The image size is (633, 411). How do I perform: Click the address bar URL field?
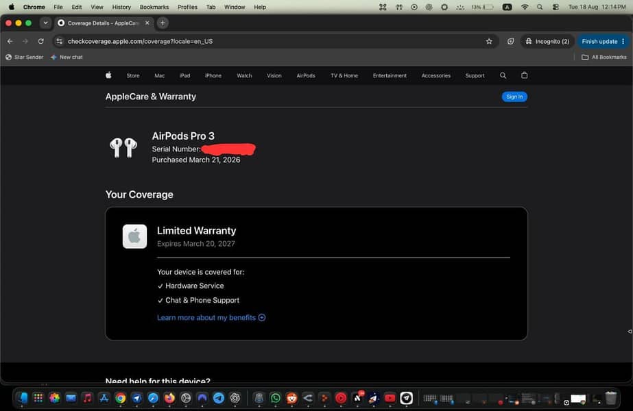(274, 41)
